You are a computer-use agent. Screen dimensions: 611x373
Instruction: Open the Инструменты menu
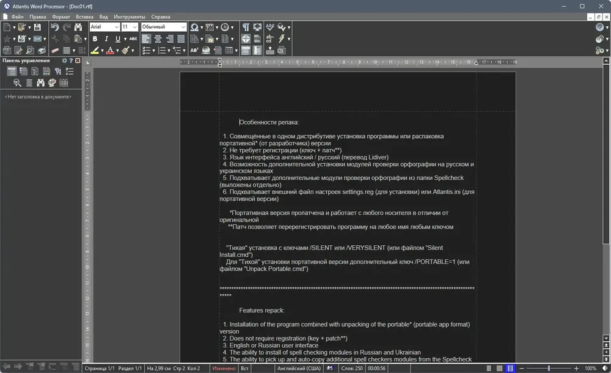130,17
